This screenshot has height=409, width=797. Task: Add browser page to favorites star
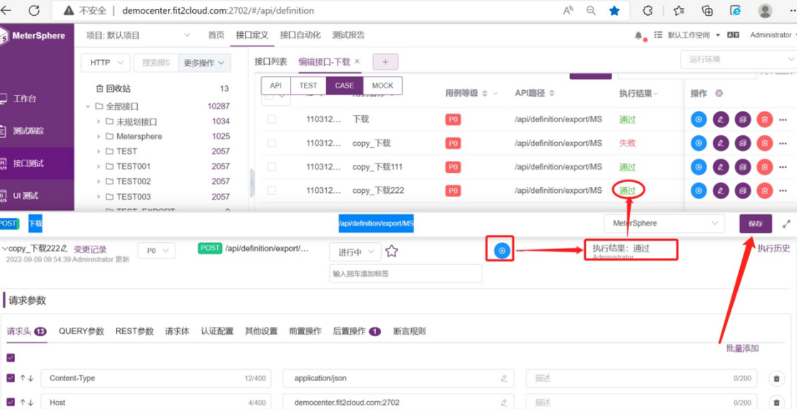point(614,11)
